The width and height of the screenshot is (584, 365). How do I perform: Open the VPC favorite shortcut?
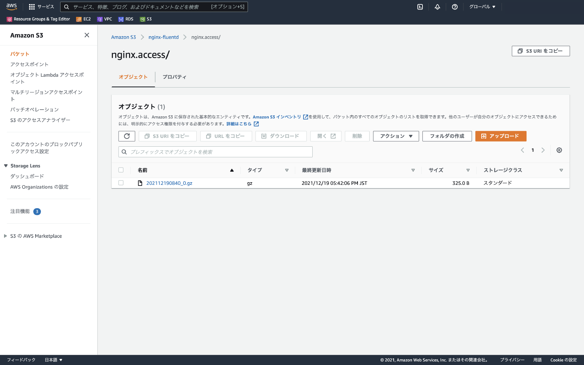104,19
